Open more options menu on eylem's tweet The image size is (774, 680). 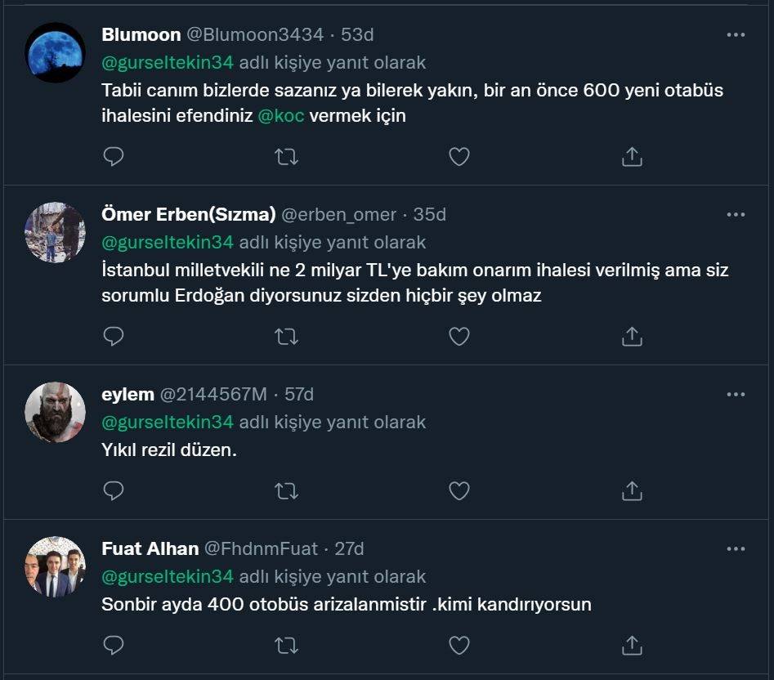(x=736, y=395)
